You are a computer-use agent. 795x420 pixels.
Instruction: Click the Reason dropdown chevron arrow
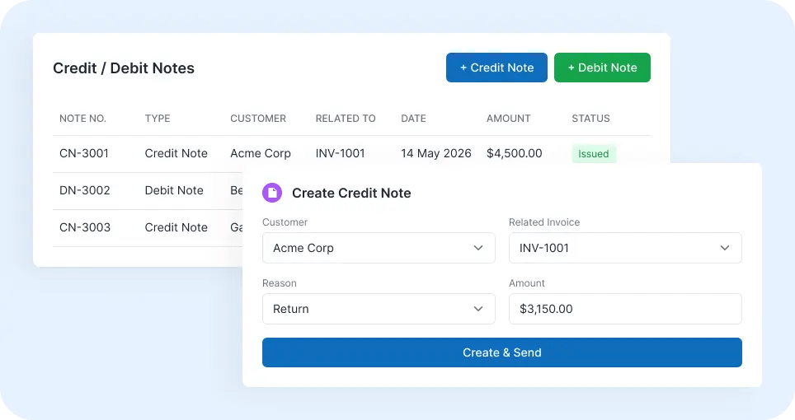[478, 309]
